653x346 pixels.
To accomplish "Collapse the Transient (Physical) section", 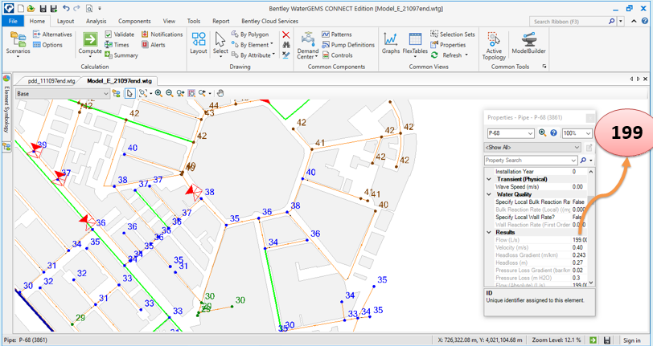I will [x=489, y=179].
